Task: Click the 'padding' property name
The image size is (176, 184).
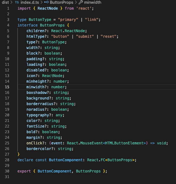Action: tap(34, 59)
